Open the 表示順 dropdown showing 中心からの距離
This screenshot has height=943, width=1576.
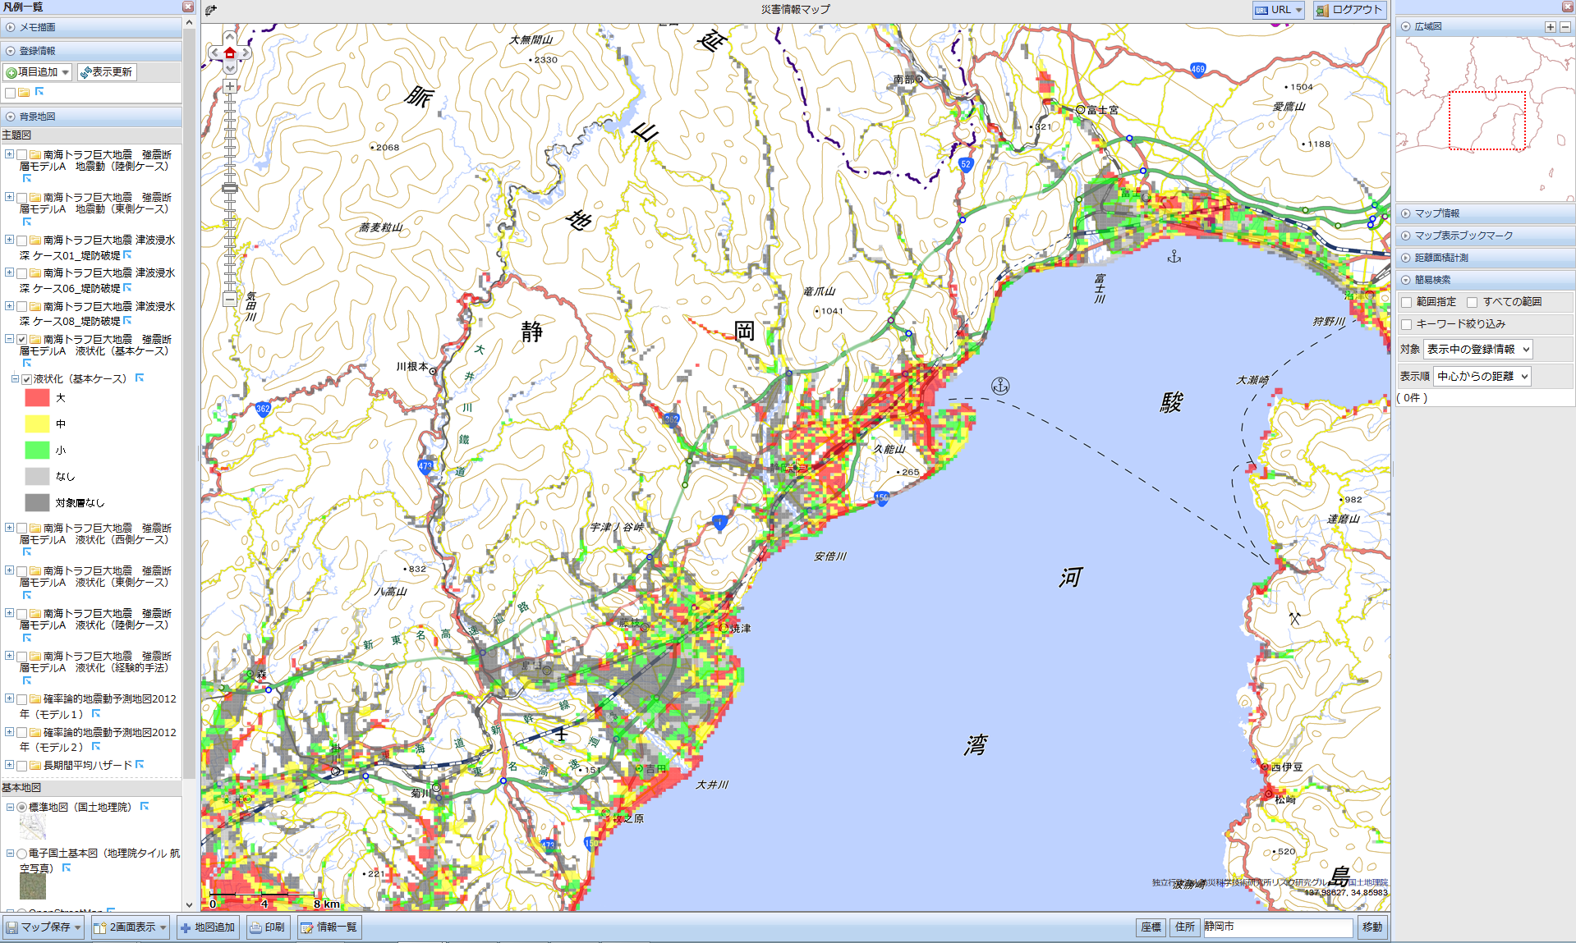(1482, 377)
